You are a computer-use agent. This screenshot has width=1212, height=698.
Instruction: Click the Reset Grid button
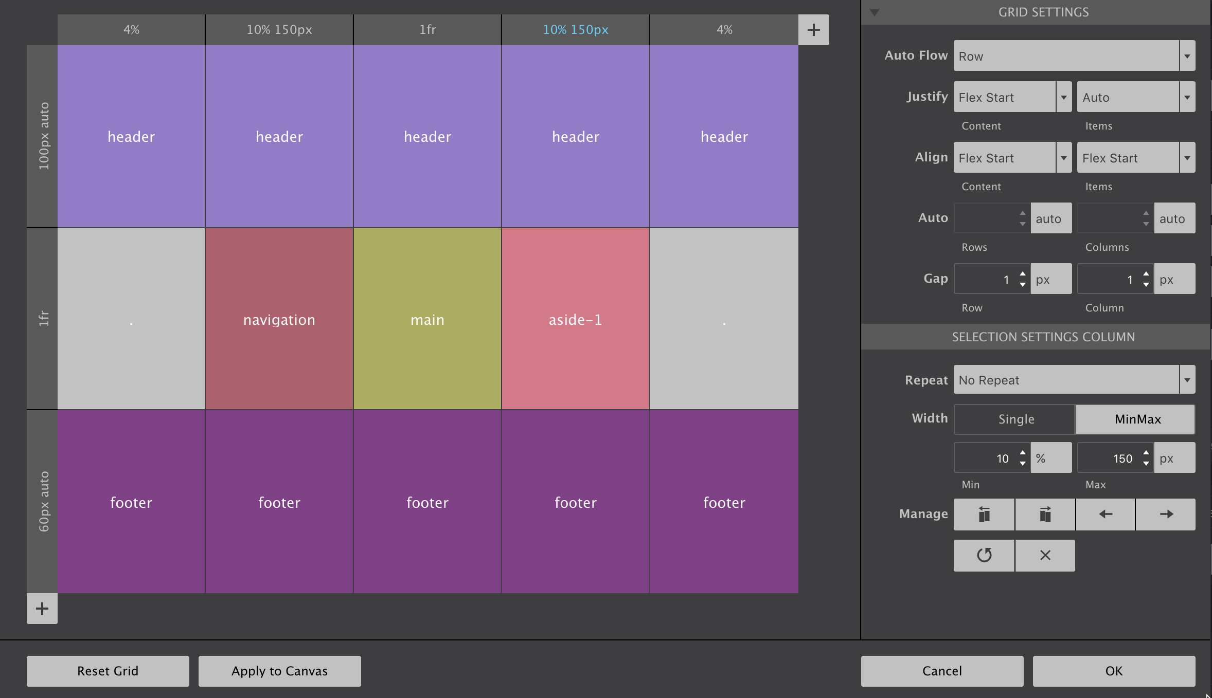pos(108,670)
